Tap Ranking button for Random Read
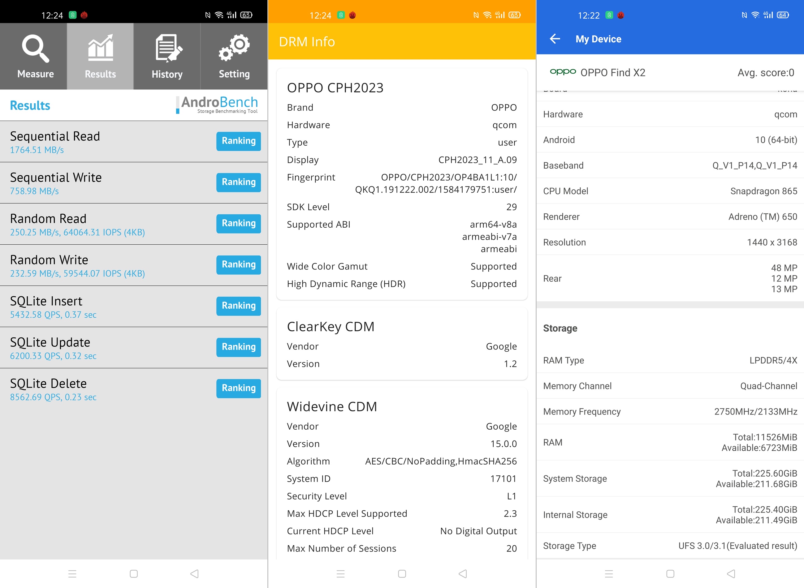804x588 pixels. [239, 224]
